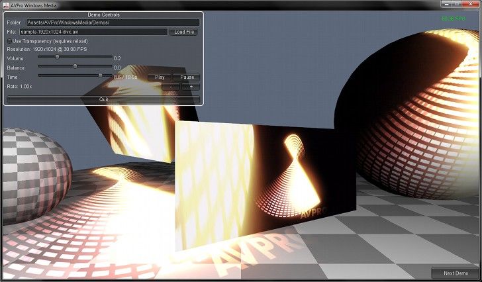Click the AVPro Windows Media title bar icon

point(5,5)
